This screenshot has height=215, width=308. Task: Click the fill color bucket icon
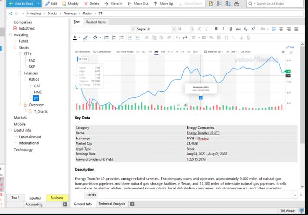click(95, 38)
